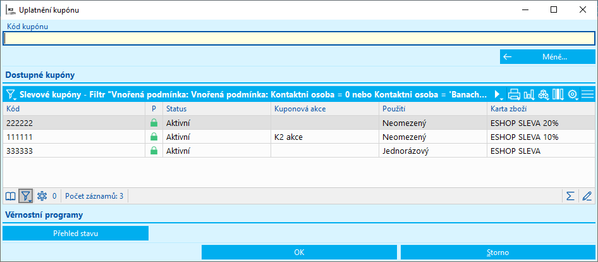Open Přehled stavu loyalty overview
The width and height of the screenshot is (598, 262).
click(76, 234)
